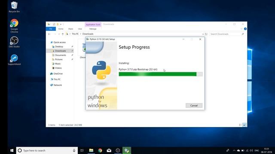Open OBS Studio from taskbar

(118, 150)
